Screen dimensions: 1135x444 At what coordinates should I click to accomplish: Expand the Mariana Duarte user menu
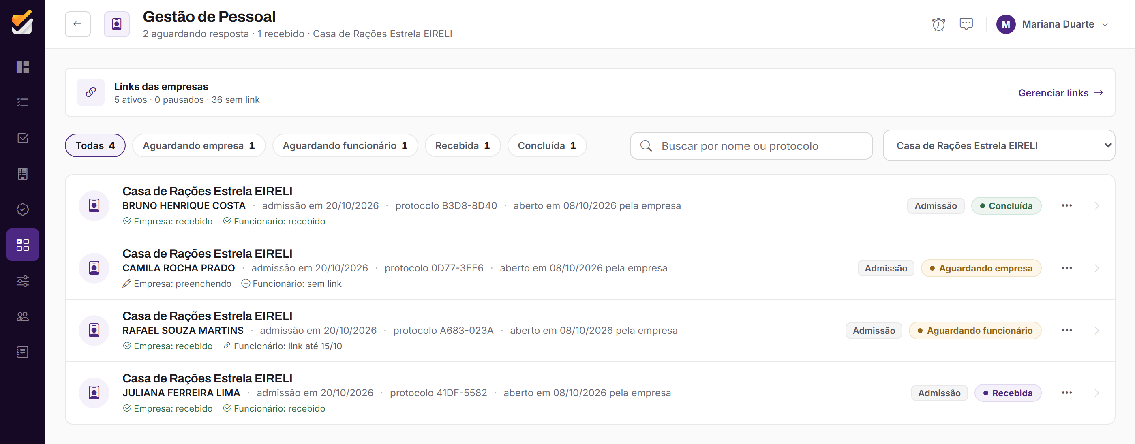pyautogui.click(x=1053, y=24)
